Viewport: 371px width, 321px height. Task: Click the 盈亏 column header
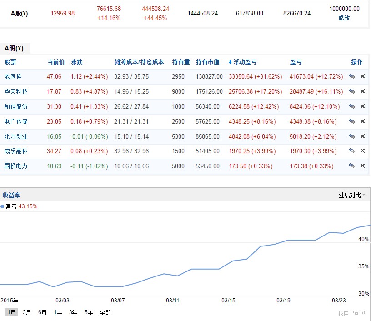pyautogui.click(x=296, y=62)
